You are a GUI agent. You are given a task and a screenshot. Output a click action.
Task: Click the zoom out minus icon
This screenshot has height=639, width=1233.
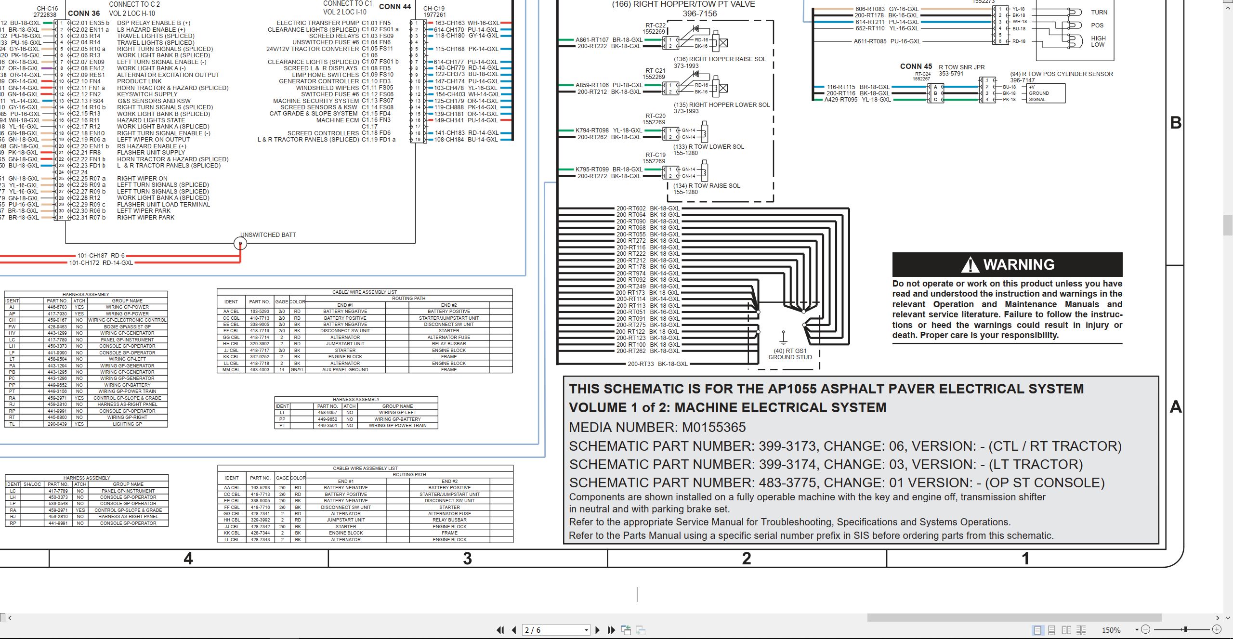point(1146,629)
